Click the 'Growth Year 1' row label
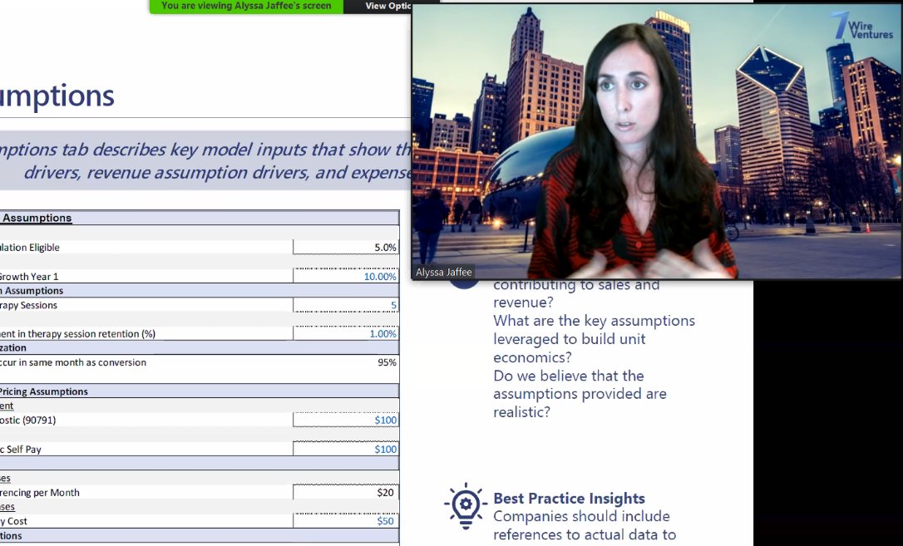The height and width of the screenshot is (546, 903). (29, 276)
